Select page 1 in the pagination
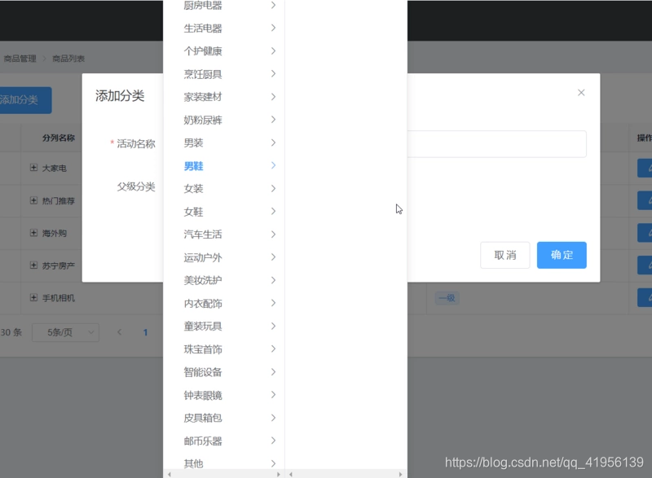The width and height of the screenshot is (652, 478). (x=144, y=332)
